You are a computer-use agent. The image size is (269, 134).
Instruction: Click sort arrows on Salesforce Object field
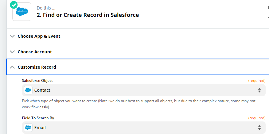(259, 90)
